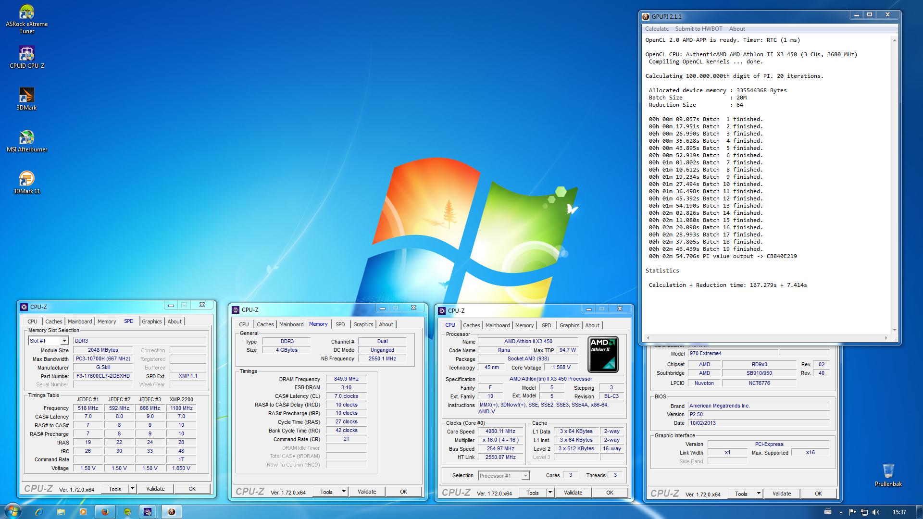Expand Tools dropdown arrow in SPD window
The image size is (923, 519).
[x=132, y=489]
